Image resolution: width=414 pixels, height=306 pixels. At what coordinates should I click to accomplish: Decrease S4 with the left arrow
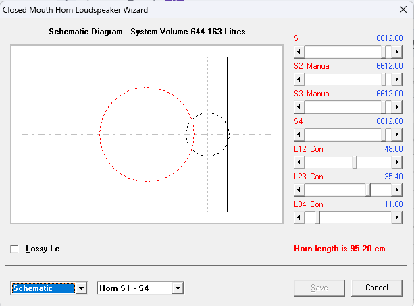click(x=299, y=135)
